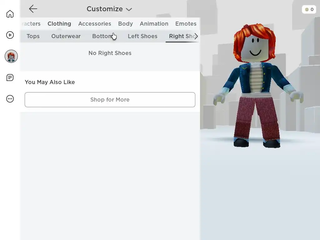Click the 'You May Also Like' heading
320x240 pixels.
tap(50, 82)
